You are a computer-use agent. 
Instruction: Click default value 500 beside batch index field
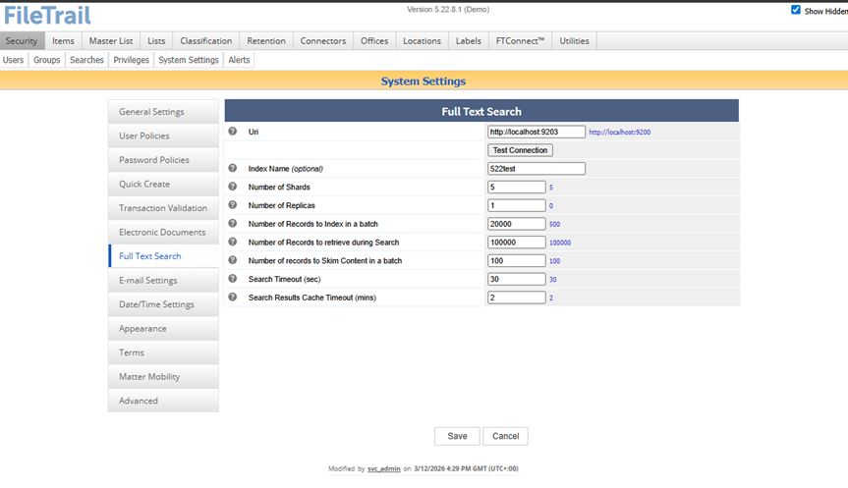[554, 224]
